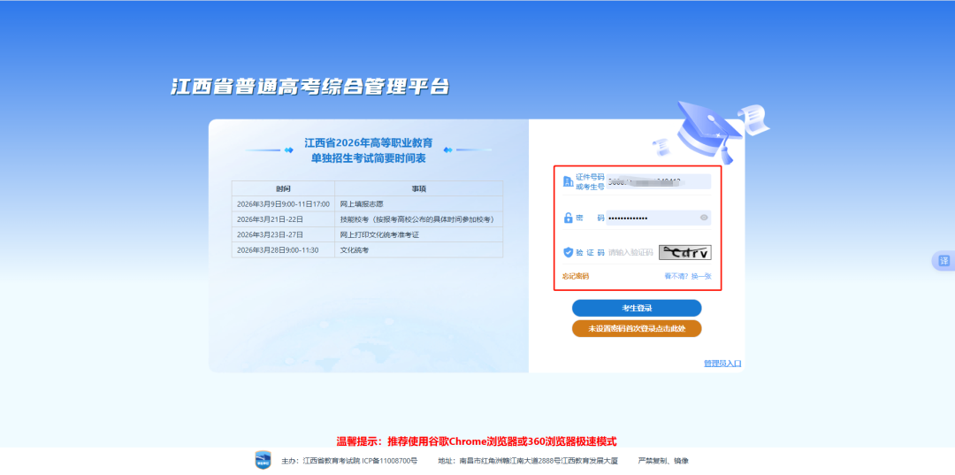Click the captcha image to refresh
This screenshot has width=955, height=475.
click(684, 252)
